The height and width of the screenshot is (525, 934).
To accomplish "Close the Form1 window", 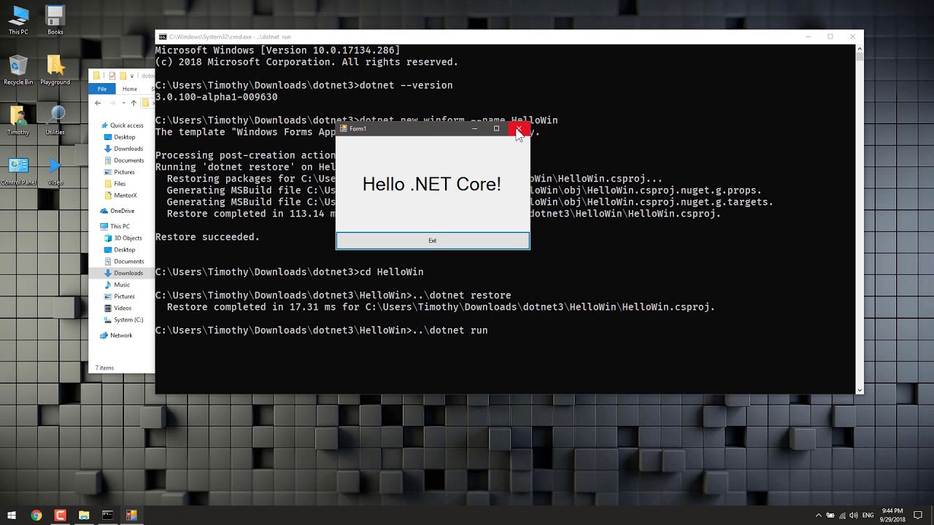I will pos(519,128).
